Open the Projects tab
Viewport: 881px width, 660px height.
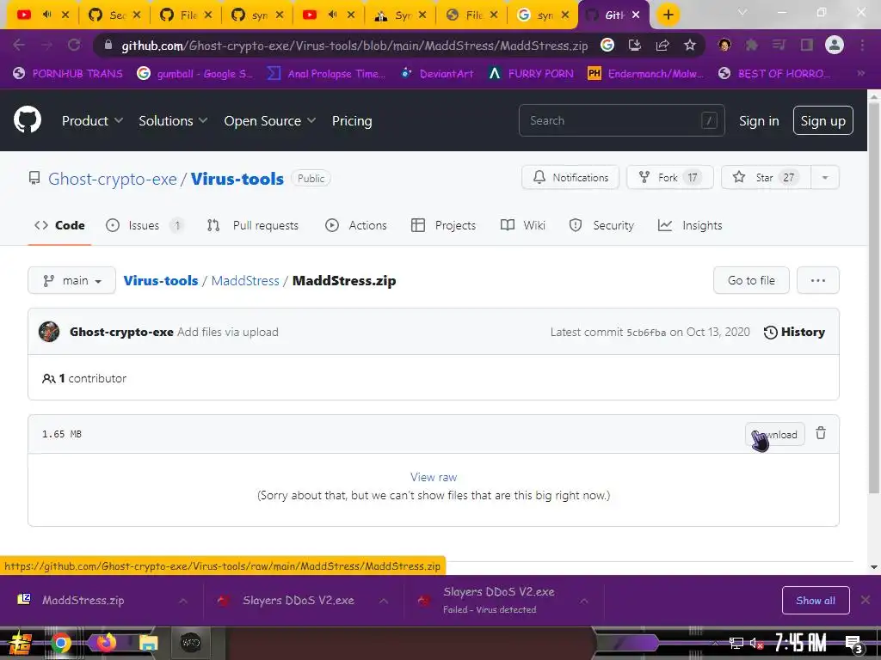[443, 225]
